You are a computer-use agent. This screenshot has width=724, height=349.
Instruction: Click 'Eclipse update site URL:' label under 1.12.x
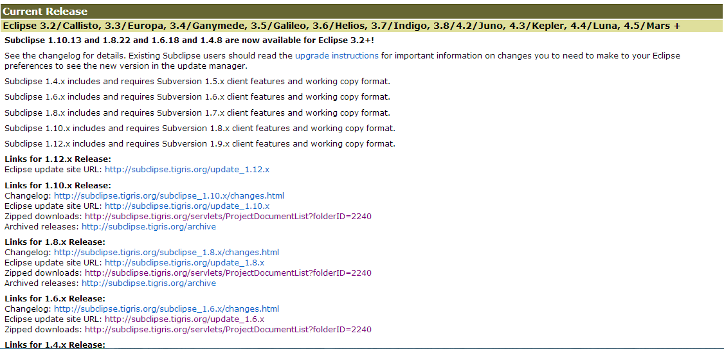click(x=53, y=170)
